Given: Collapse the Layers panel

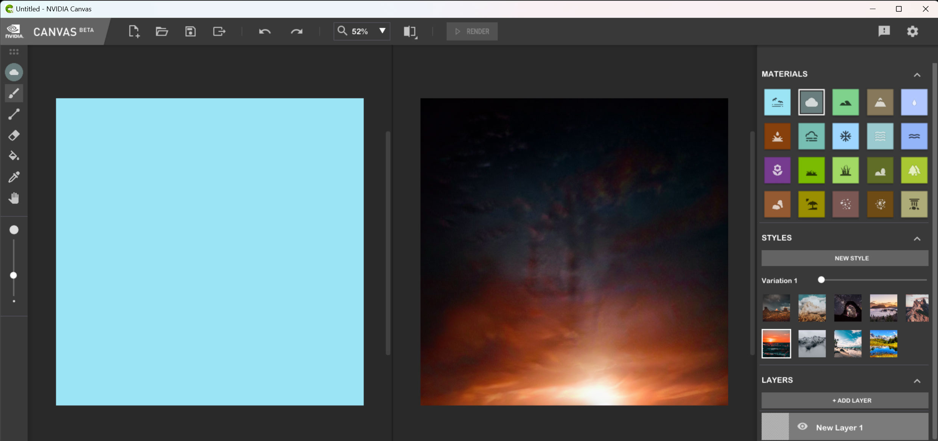Looking at the screenshot, I should pyautogui.click(x=917, y=381).
